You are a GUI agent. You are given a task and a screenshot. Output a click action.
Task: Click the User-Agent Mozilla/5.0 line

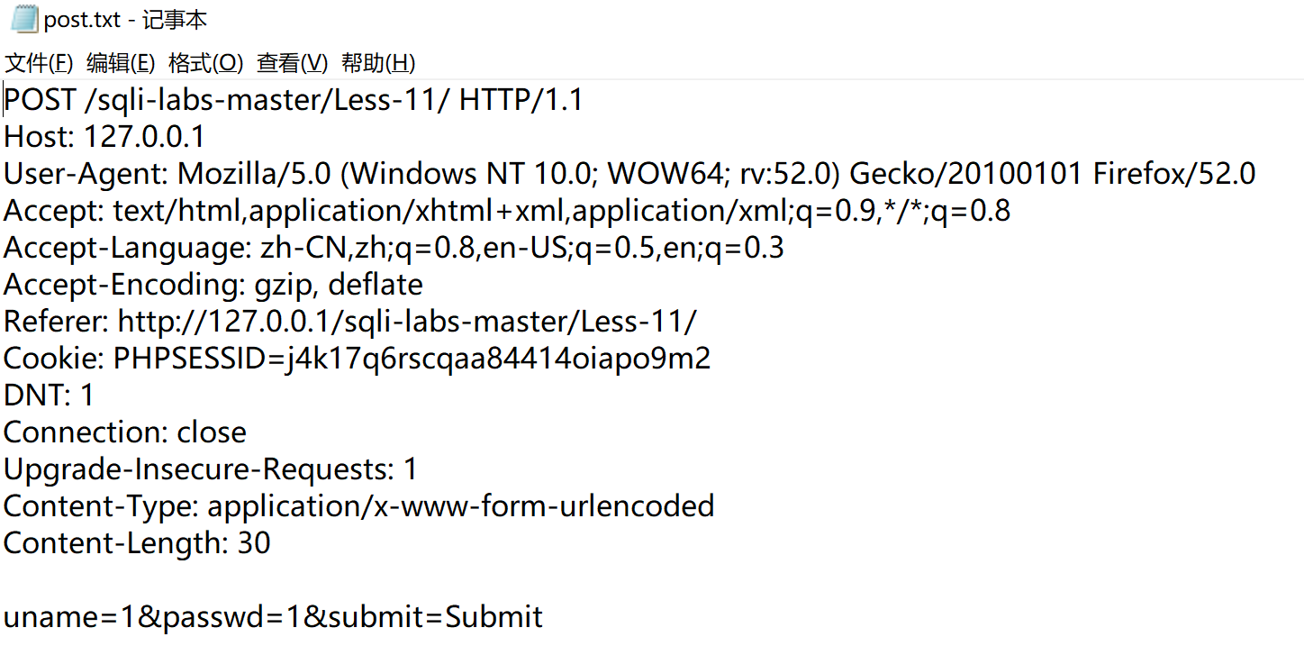[629, 174]
